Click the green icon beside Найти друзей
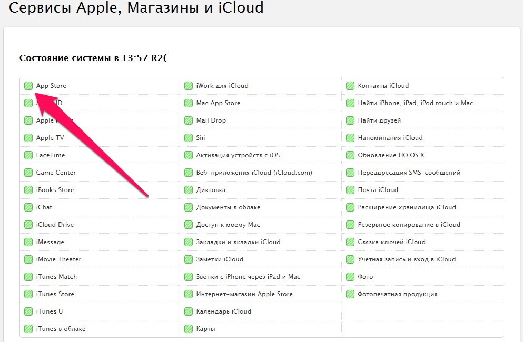 coord(350,120)
